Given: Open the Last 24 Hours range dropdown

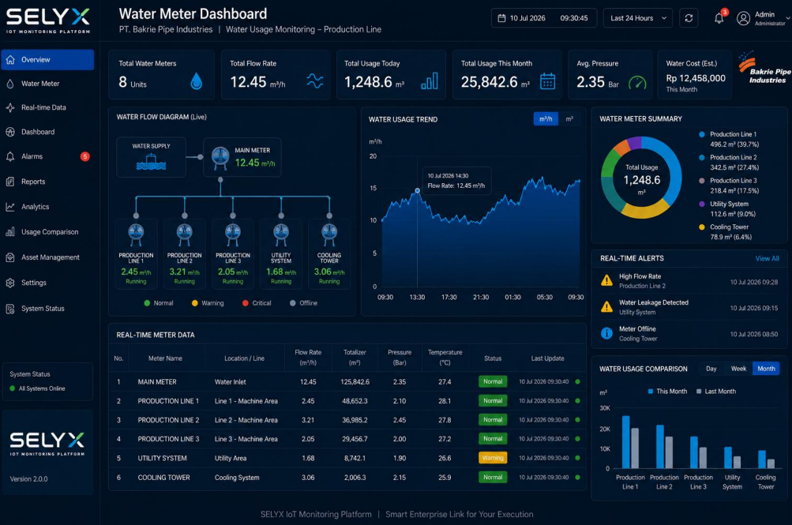Looking at the screenshot, I should click(x=638, y=18).
